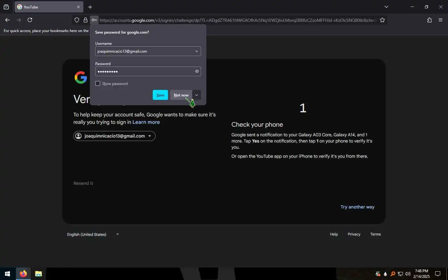Open the Extensions puzzle icon
Viewport: 448px width, 280px height.
point(429,20)
